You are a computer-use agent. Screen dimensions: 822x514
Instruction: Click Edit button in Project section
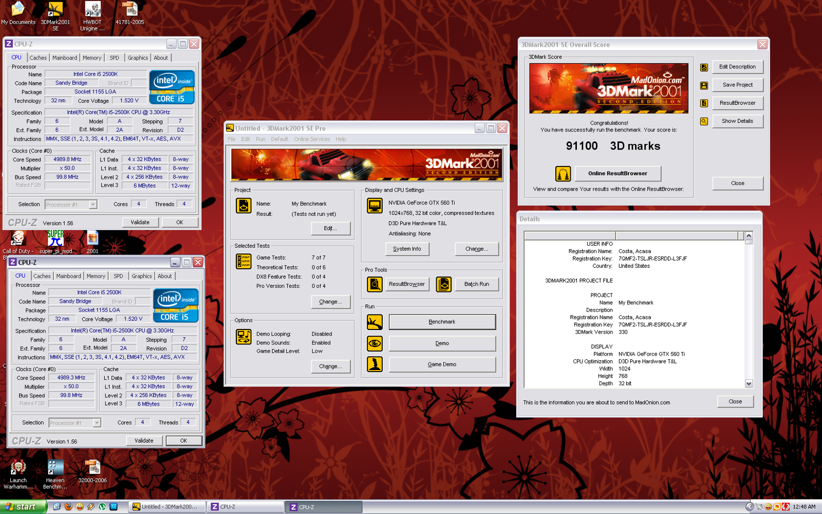(331, 228)
